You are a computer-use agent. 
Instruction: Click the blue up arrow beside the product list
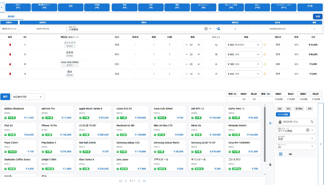coord(270,123)
